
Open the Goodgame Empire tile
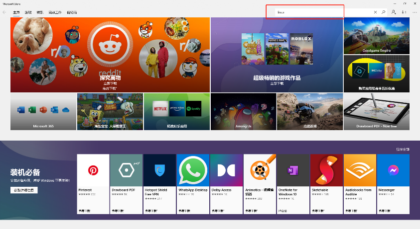point(377,36)
